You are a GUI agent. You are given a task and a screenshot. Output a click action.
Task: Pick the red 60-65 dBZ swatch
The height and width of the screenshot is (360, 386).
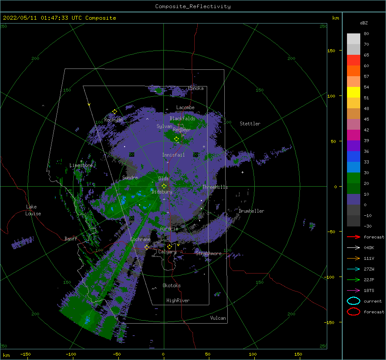tap(353, 60)
